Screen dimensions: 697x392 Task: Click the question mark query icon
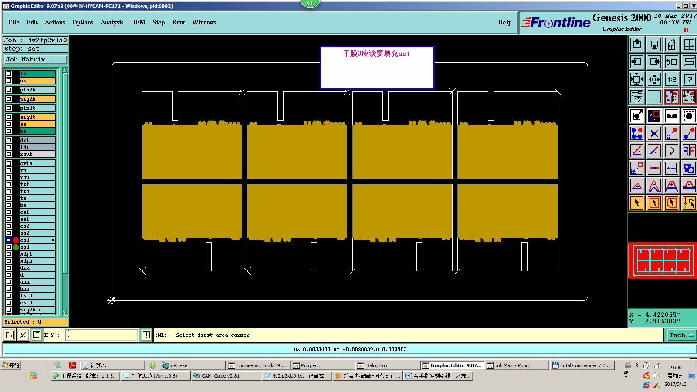[689, 79]
